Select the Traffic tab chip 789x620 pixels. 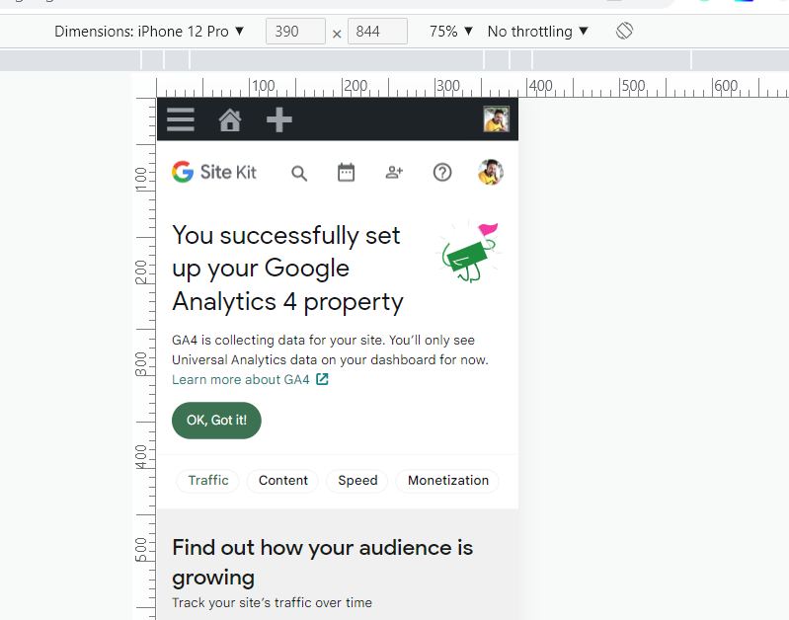click(x=207, y=481)
